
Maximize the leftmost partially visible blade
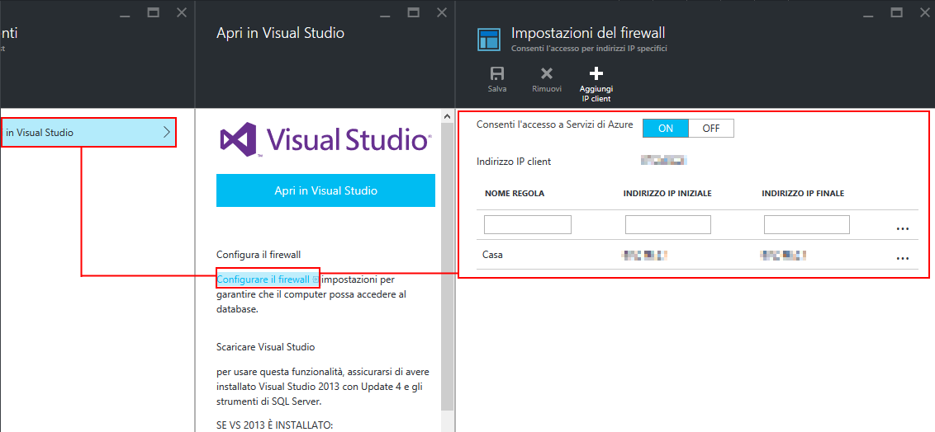tap(154, 12)
